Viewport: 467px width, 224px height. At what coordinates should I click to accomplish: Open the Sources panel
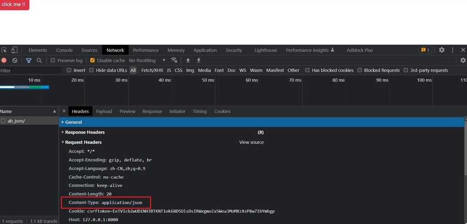click(x=89, y=50)
